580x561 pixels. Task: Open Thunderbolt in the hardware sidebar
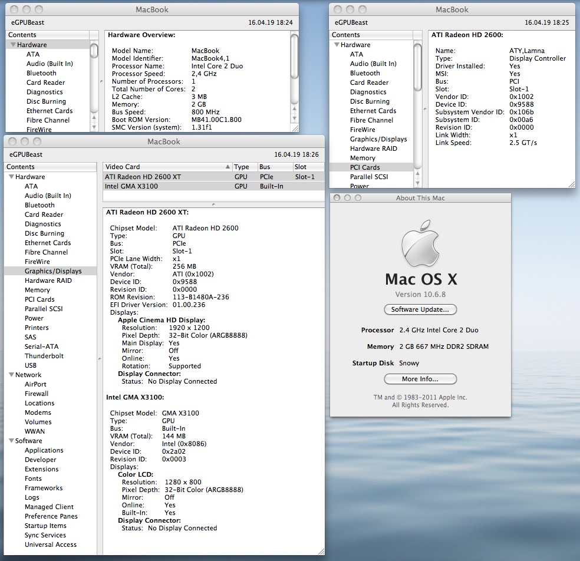pos(44,356)
